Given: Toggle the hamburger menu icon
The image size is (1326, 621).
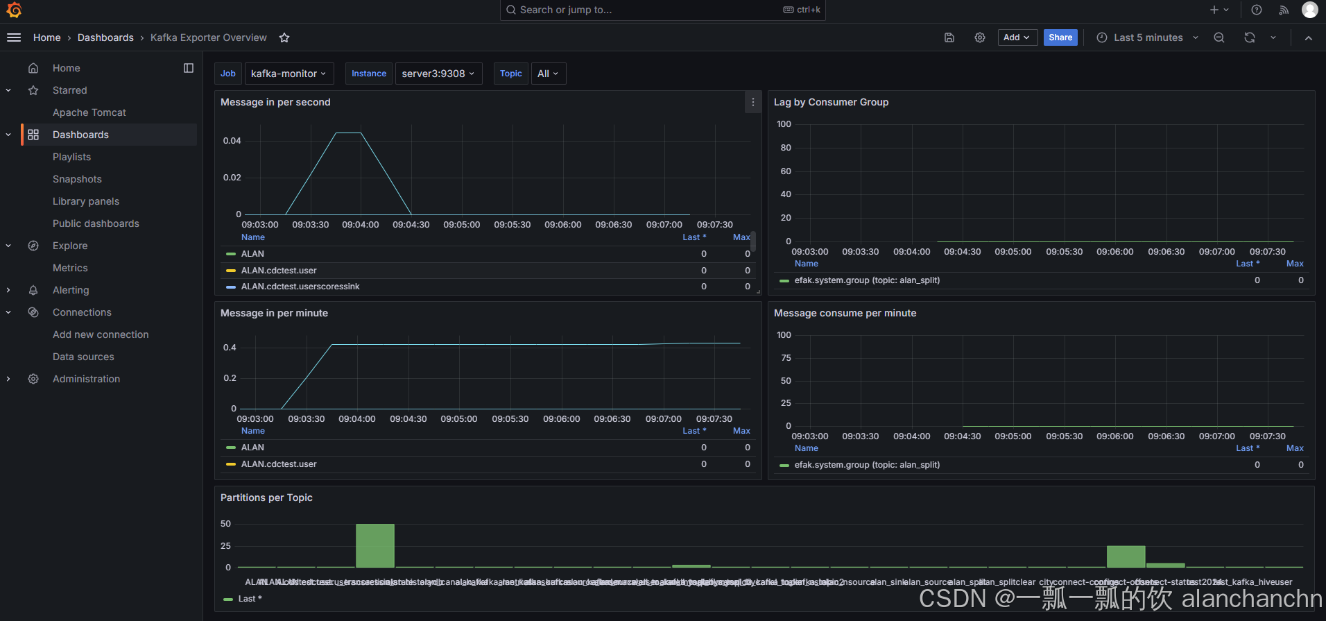Looking at the screenshot, I should click(14, 37).
